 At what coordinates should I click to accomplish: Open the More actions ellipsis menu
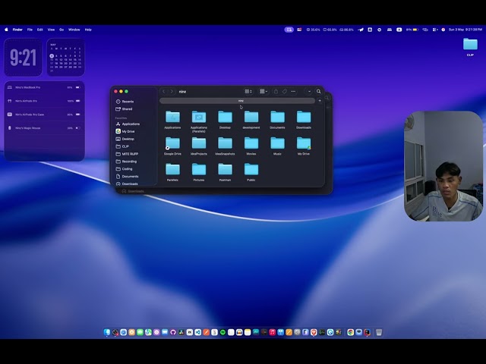293,91
